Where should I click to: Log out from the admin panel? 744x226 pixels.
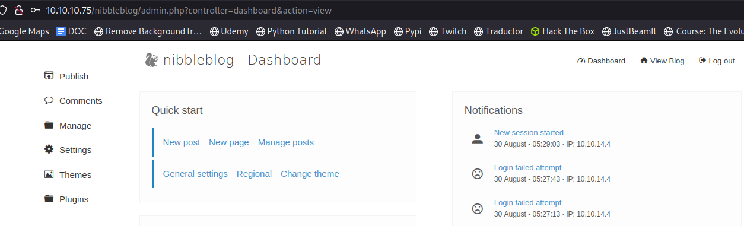click(x=717, y=61)
